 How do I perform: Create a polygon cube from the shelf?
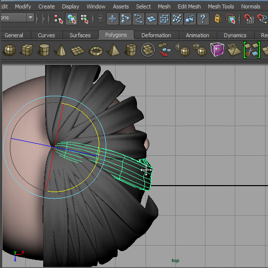[27, 50]
